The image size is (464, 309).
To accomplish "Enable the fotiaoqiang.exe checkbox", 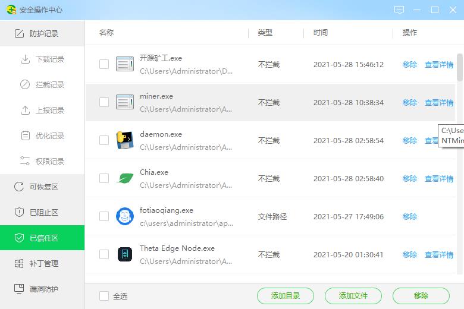I will [x=104, y=216].
